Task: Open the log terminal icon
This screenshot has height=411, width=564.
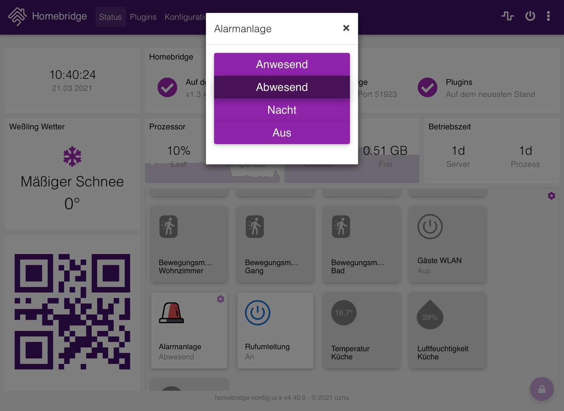Action: 507,16
